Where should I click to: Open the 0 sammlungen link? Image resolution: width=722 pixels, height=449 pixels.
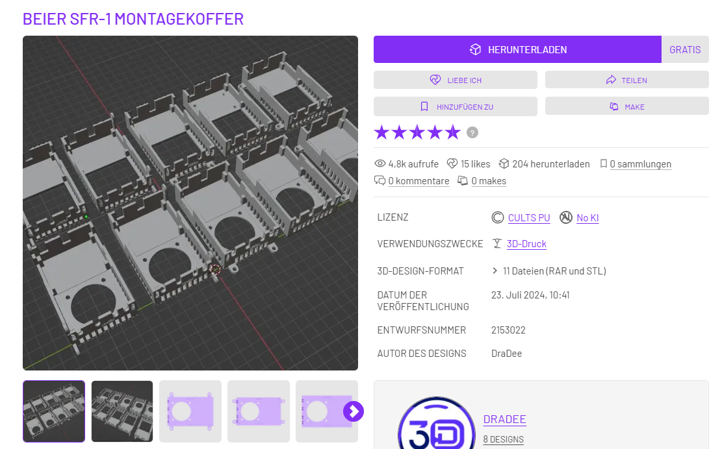pyautogui.click(x=641, y=164)
